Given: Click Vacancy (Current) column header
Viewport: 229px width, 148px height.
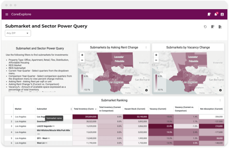Looking at the screenshot, I should 158,109.
